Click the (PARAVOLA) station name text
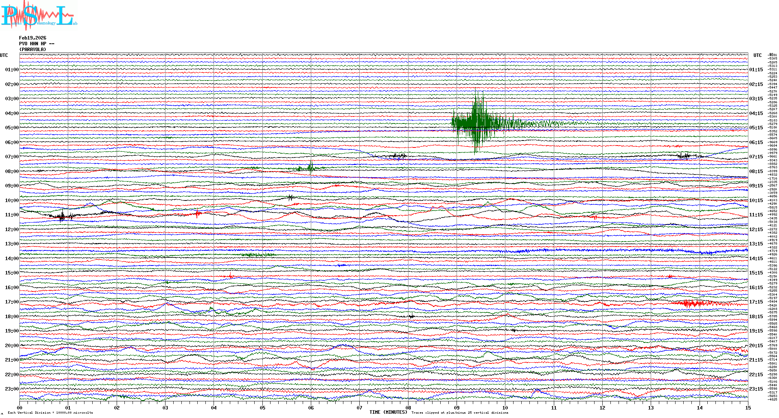 (x=33, y=50)
